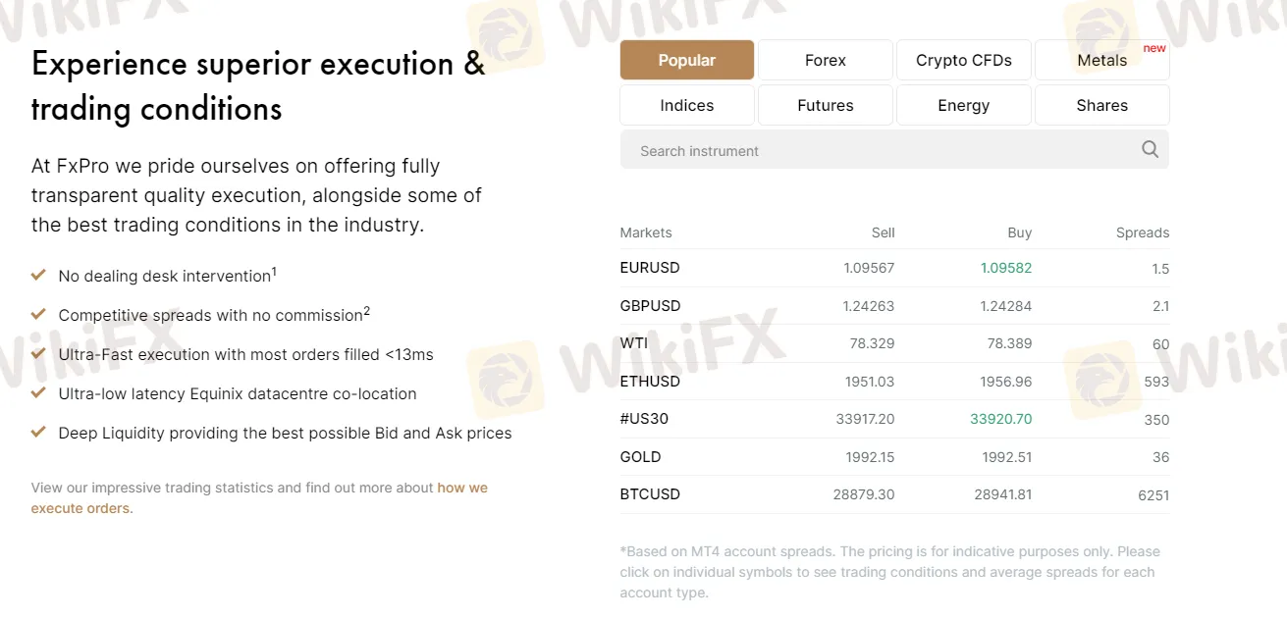The image size is (1287, 619).
Task: Select the GOLD instrument row
Action: point(640,457)
